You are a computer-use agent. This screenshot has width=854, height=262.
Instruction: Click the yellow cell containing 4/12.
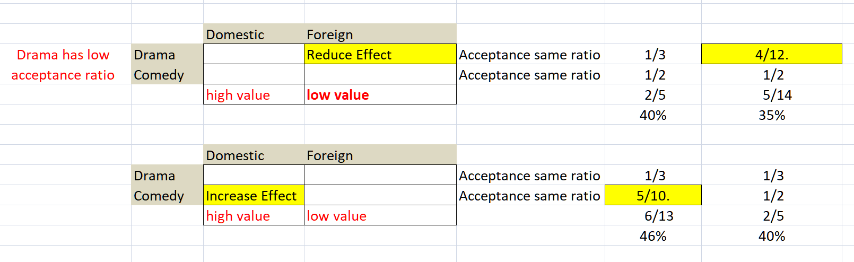(771, 54)
